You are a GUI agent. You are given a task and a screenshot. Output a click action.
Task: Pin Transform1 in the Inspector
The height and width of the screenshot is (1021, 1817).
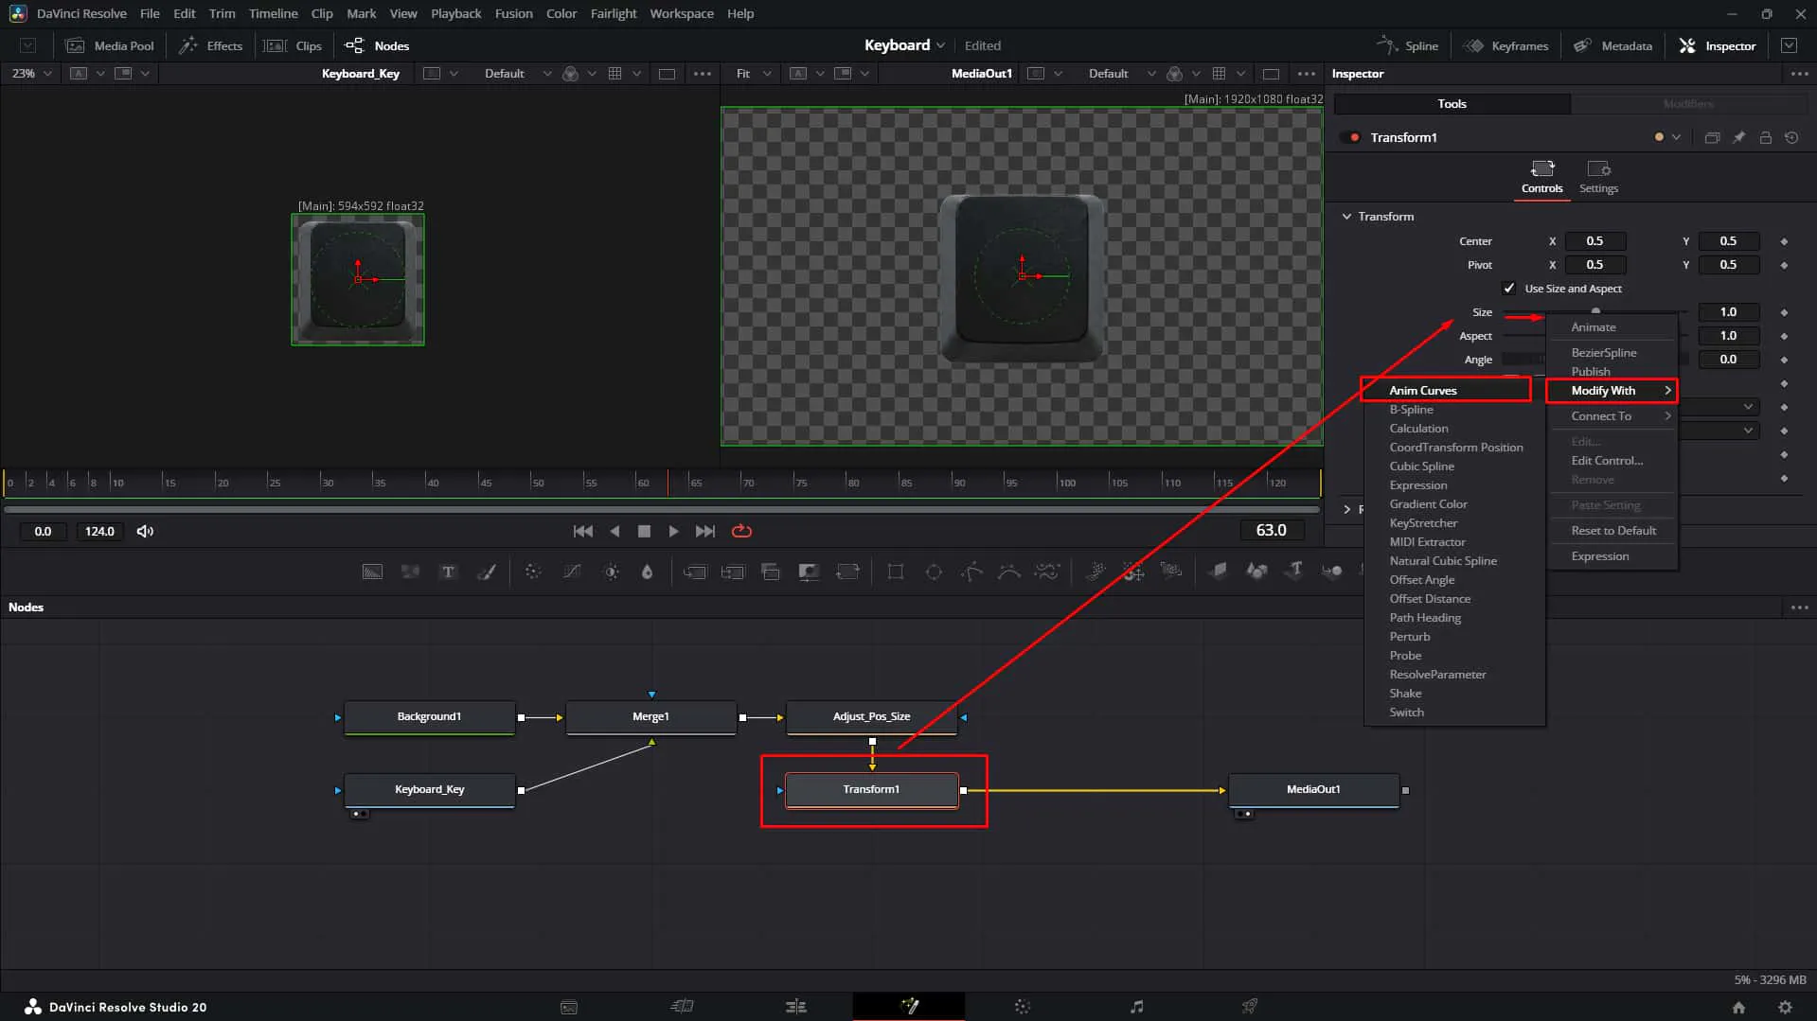point(1738,138)
